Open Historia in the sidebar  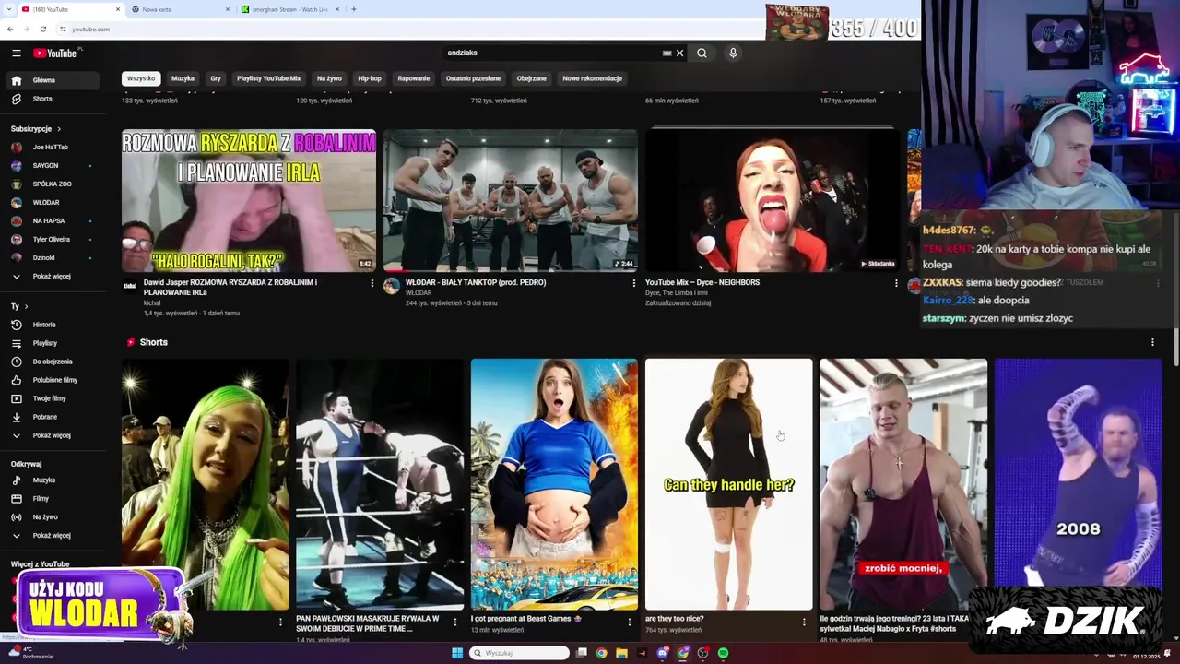click(x=51, y=325)
